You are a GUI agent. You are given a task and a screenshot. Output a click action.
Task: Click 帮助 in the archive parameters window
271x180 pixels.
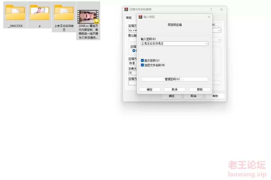(215, 96)
